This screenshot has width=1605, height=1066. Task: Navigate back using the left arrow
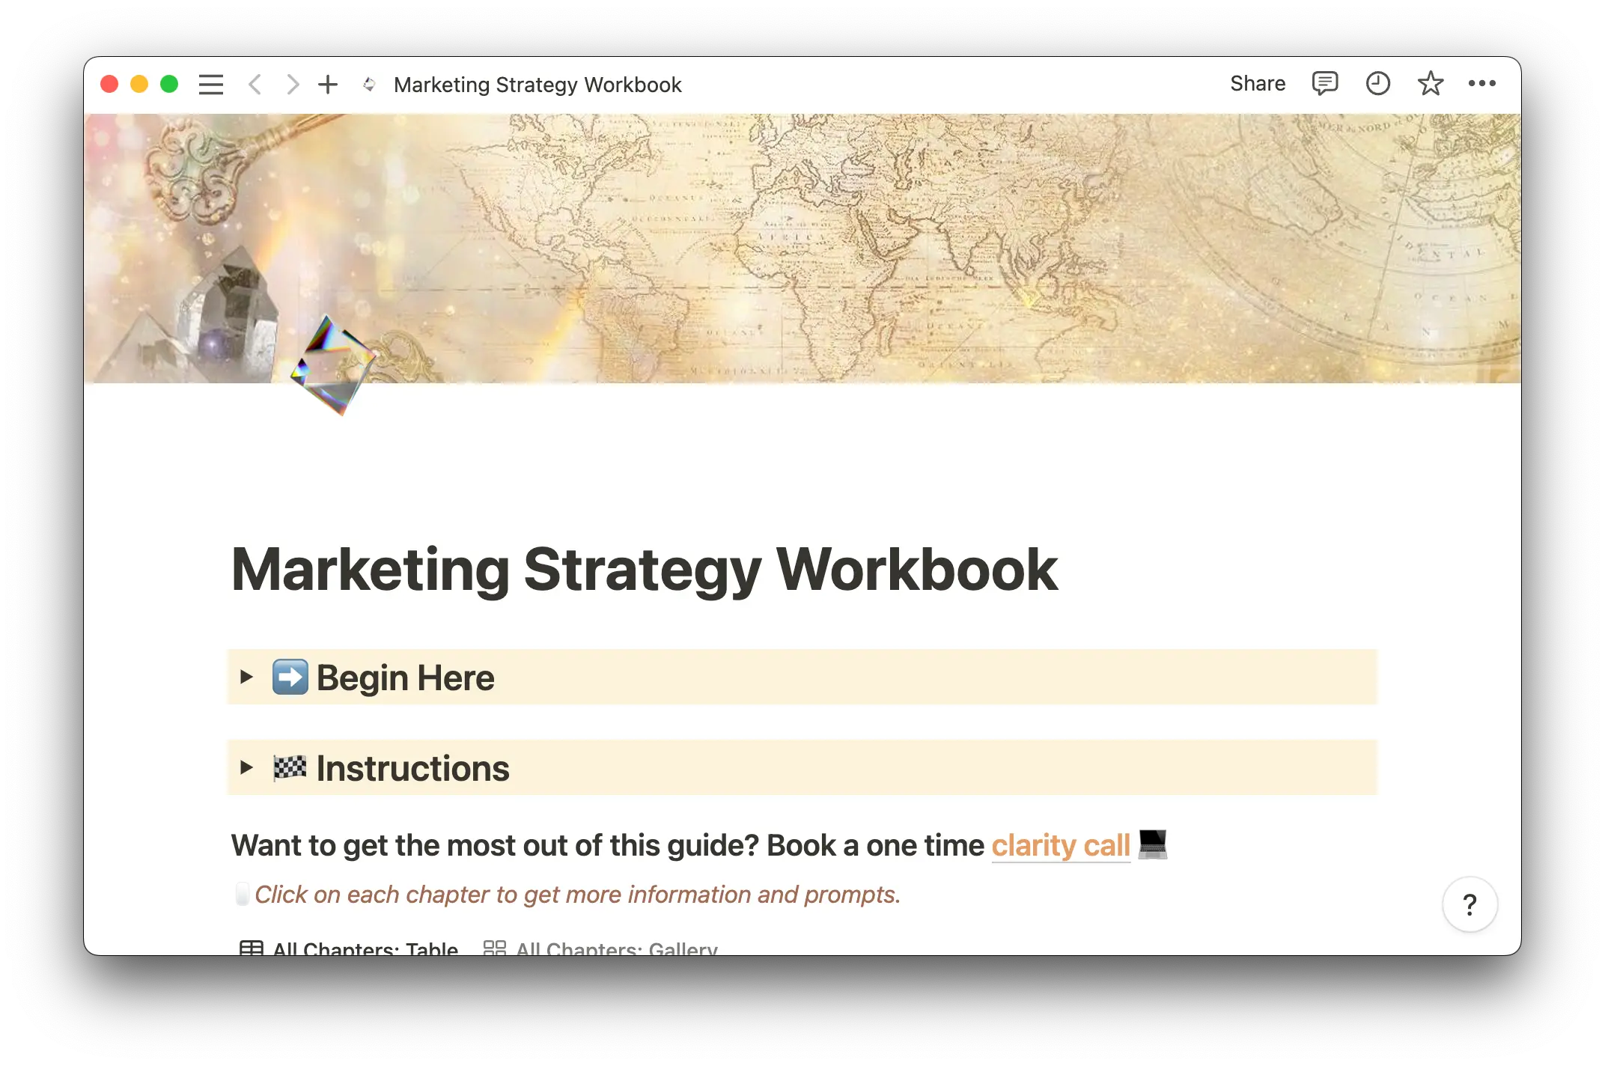255,84
